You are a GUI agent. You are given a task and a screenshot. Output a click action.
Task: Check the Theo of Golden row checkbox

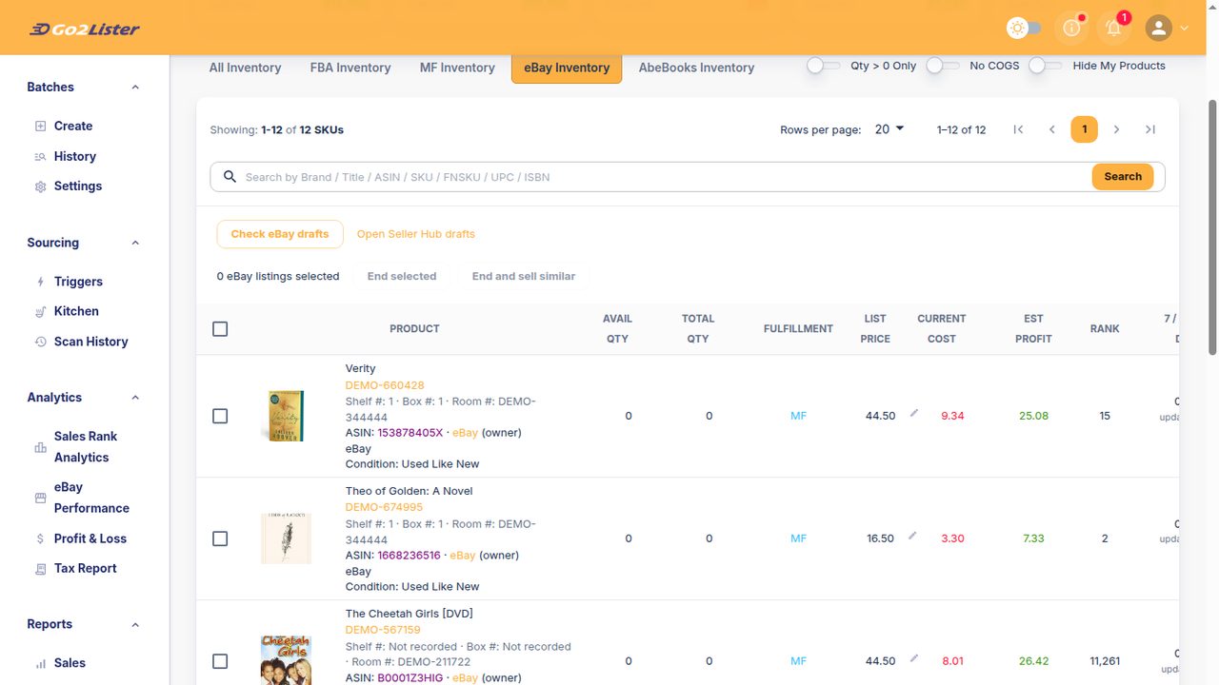point(220,538)
